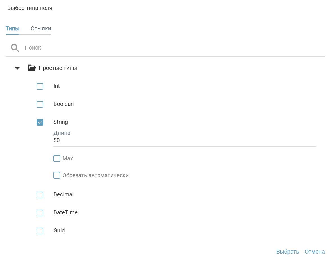Image resolution: width=331 pixels, height=260 pixels.
Task: Mark the Guid type checkbox
Action: coord(40,231)
